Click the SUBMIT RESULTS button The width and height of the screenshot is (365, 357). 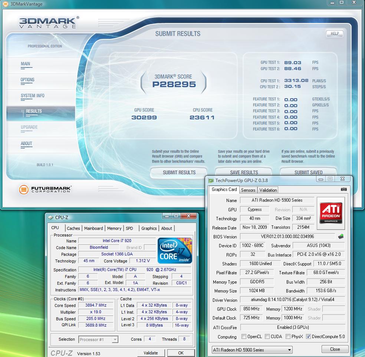(179, 172)
